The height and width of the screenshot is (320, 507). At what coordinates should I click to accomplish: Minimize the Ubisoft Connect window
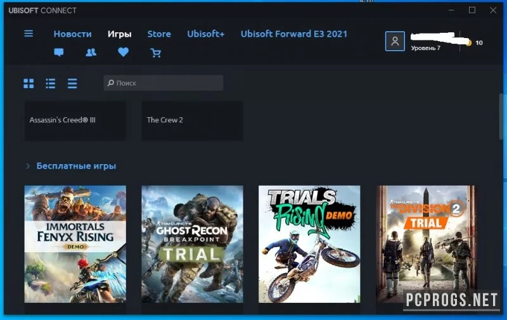click(451, 10)
